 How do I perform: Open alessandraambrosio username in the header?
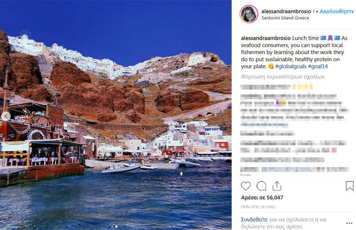286,11
